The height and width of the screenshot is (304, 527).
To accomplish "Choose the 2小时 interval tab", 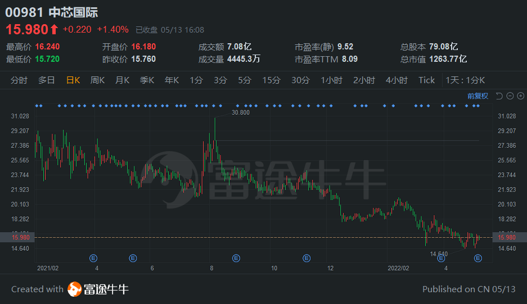I will pos(364,80).
